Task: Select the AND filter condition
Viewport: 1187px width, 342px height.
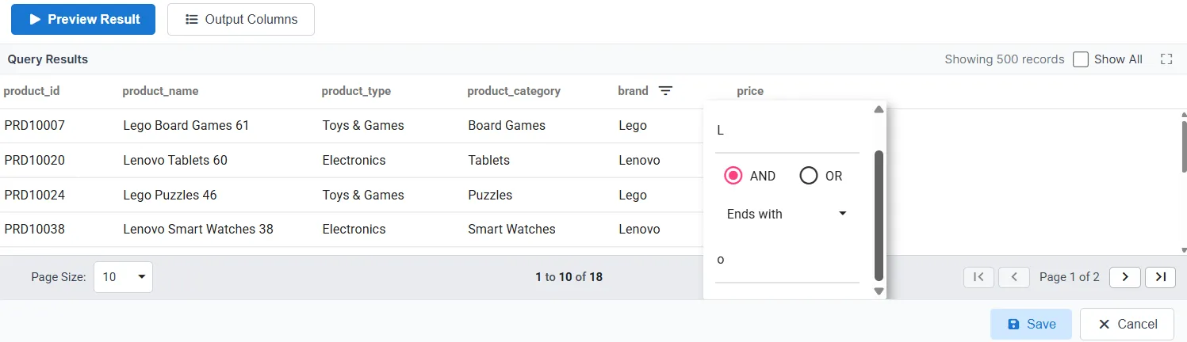Action: pyautogui.click(x=733, y=176)
